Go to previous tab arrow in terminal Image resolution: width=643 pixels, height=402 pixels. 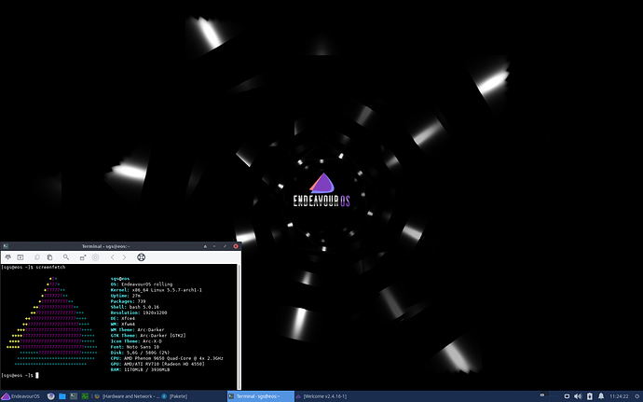coord(113,257)
